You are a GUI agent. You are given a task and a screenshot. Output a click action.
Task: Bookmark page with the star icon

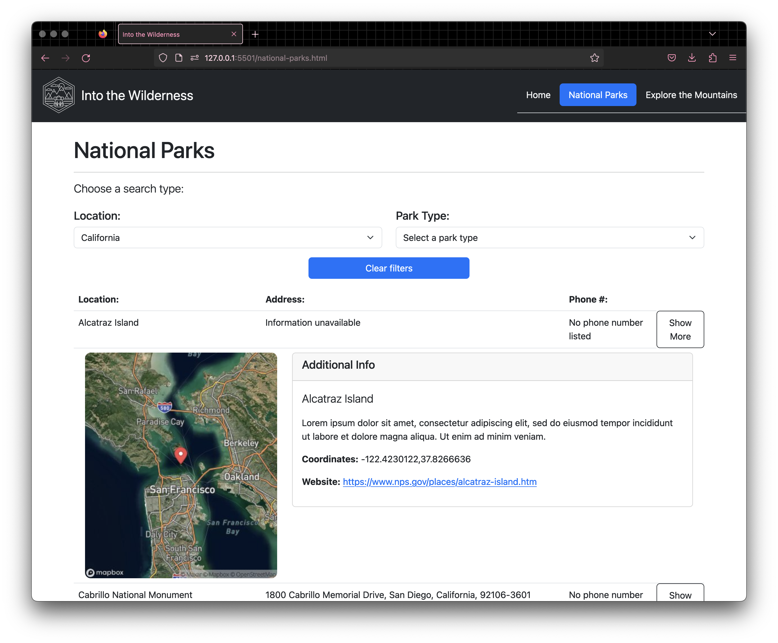[594, 58]
